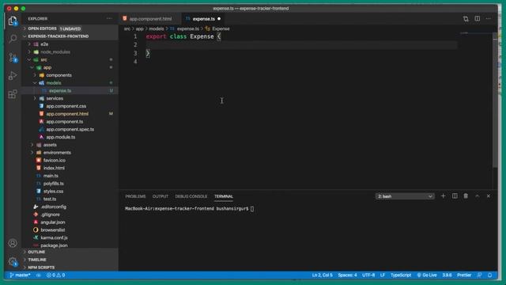Open editor more actions ellipsis
This screenshot has width=506, height=285.
click(x=489, y=19)
